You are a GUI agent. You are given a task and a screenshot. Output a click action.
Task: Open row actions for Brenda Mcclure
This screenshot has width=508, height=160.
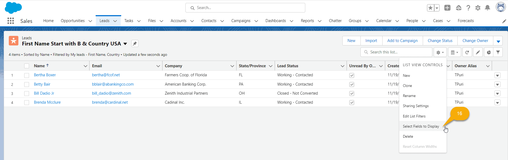497,103
